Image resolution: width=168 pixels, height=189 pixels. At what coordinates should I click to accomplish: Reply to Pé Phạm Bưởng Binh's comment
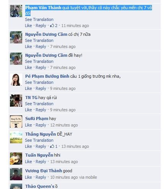(41, 88)
